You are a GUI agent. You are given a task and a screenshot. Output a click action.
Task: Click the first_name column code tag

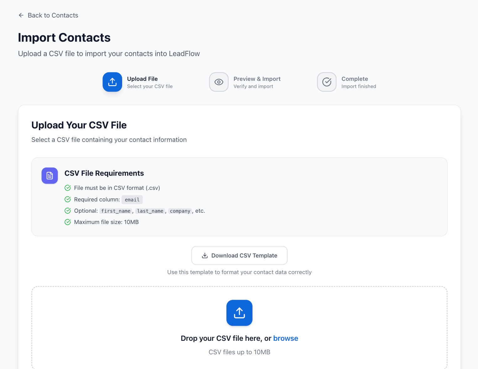click(116, 211)
